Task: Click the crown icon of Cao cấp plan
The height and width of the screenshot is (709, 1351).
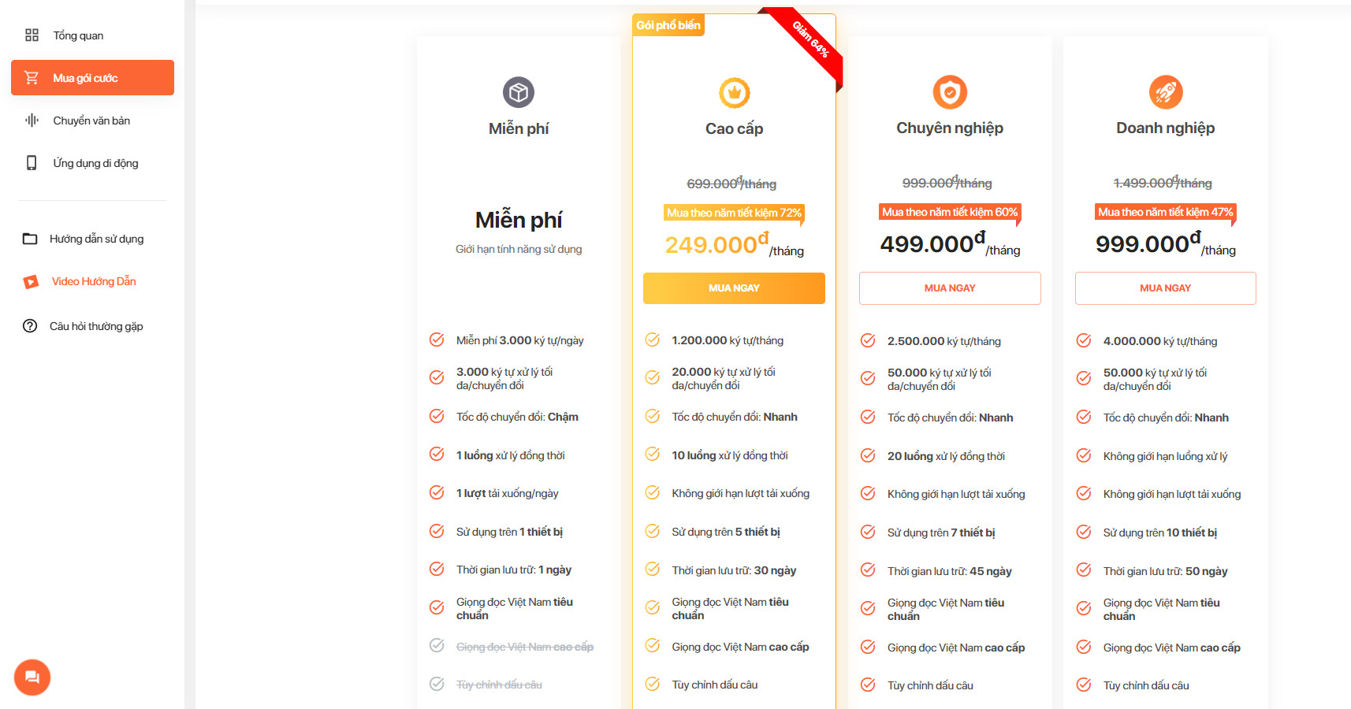Action: (735, 93)
